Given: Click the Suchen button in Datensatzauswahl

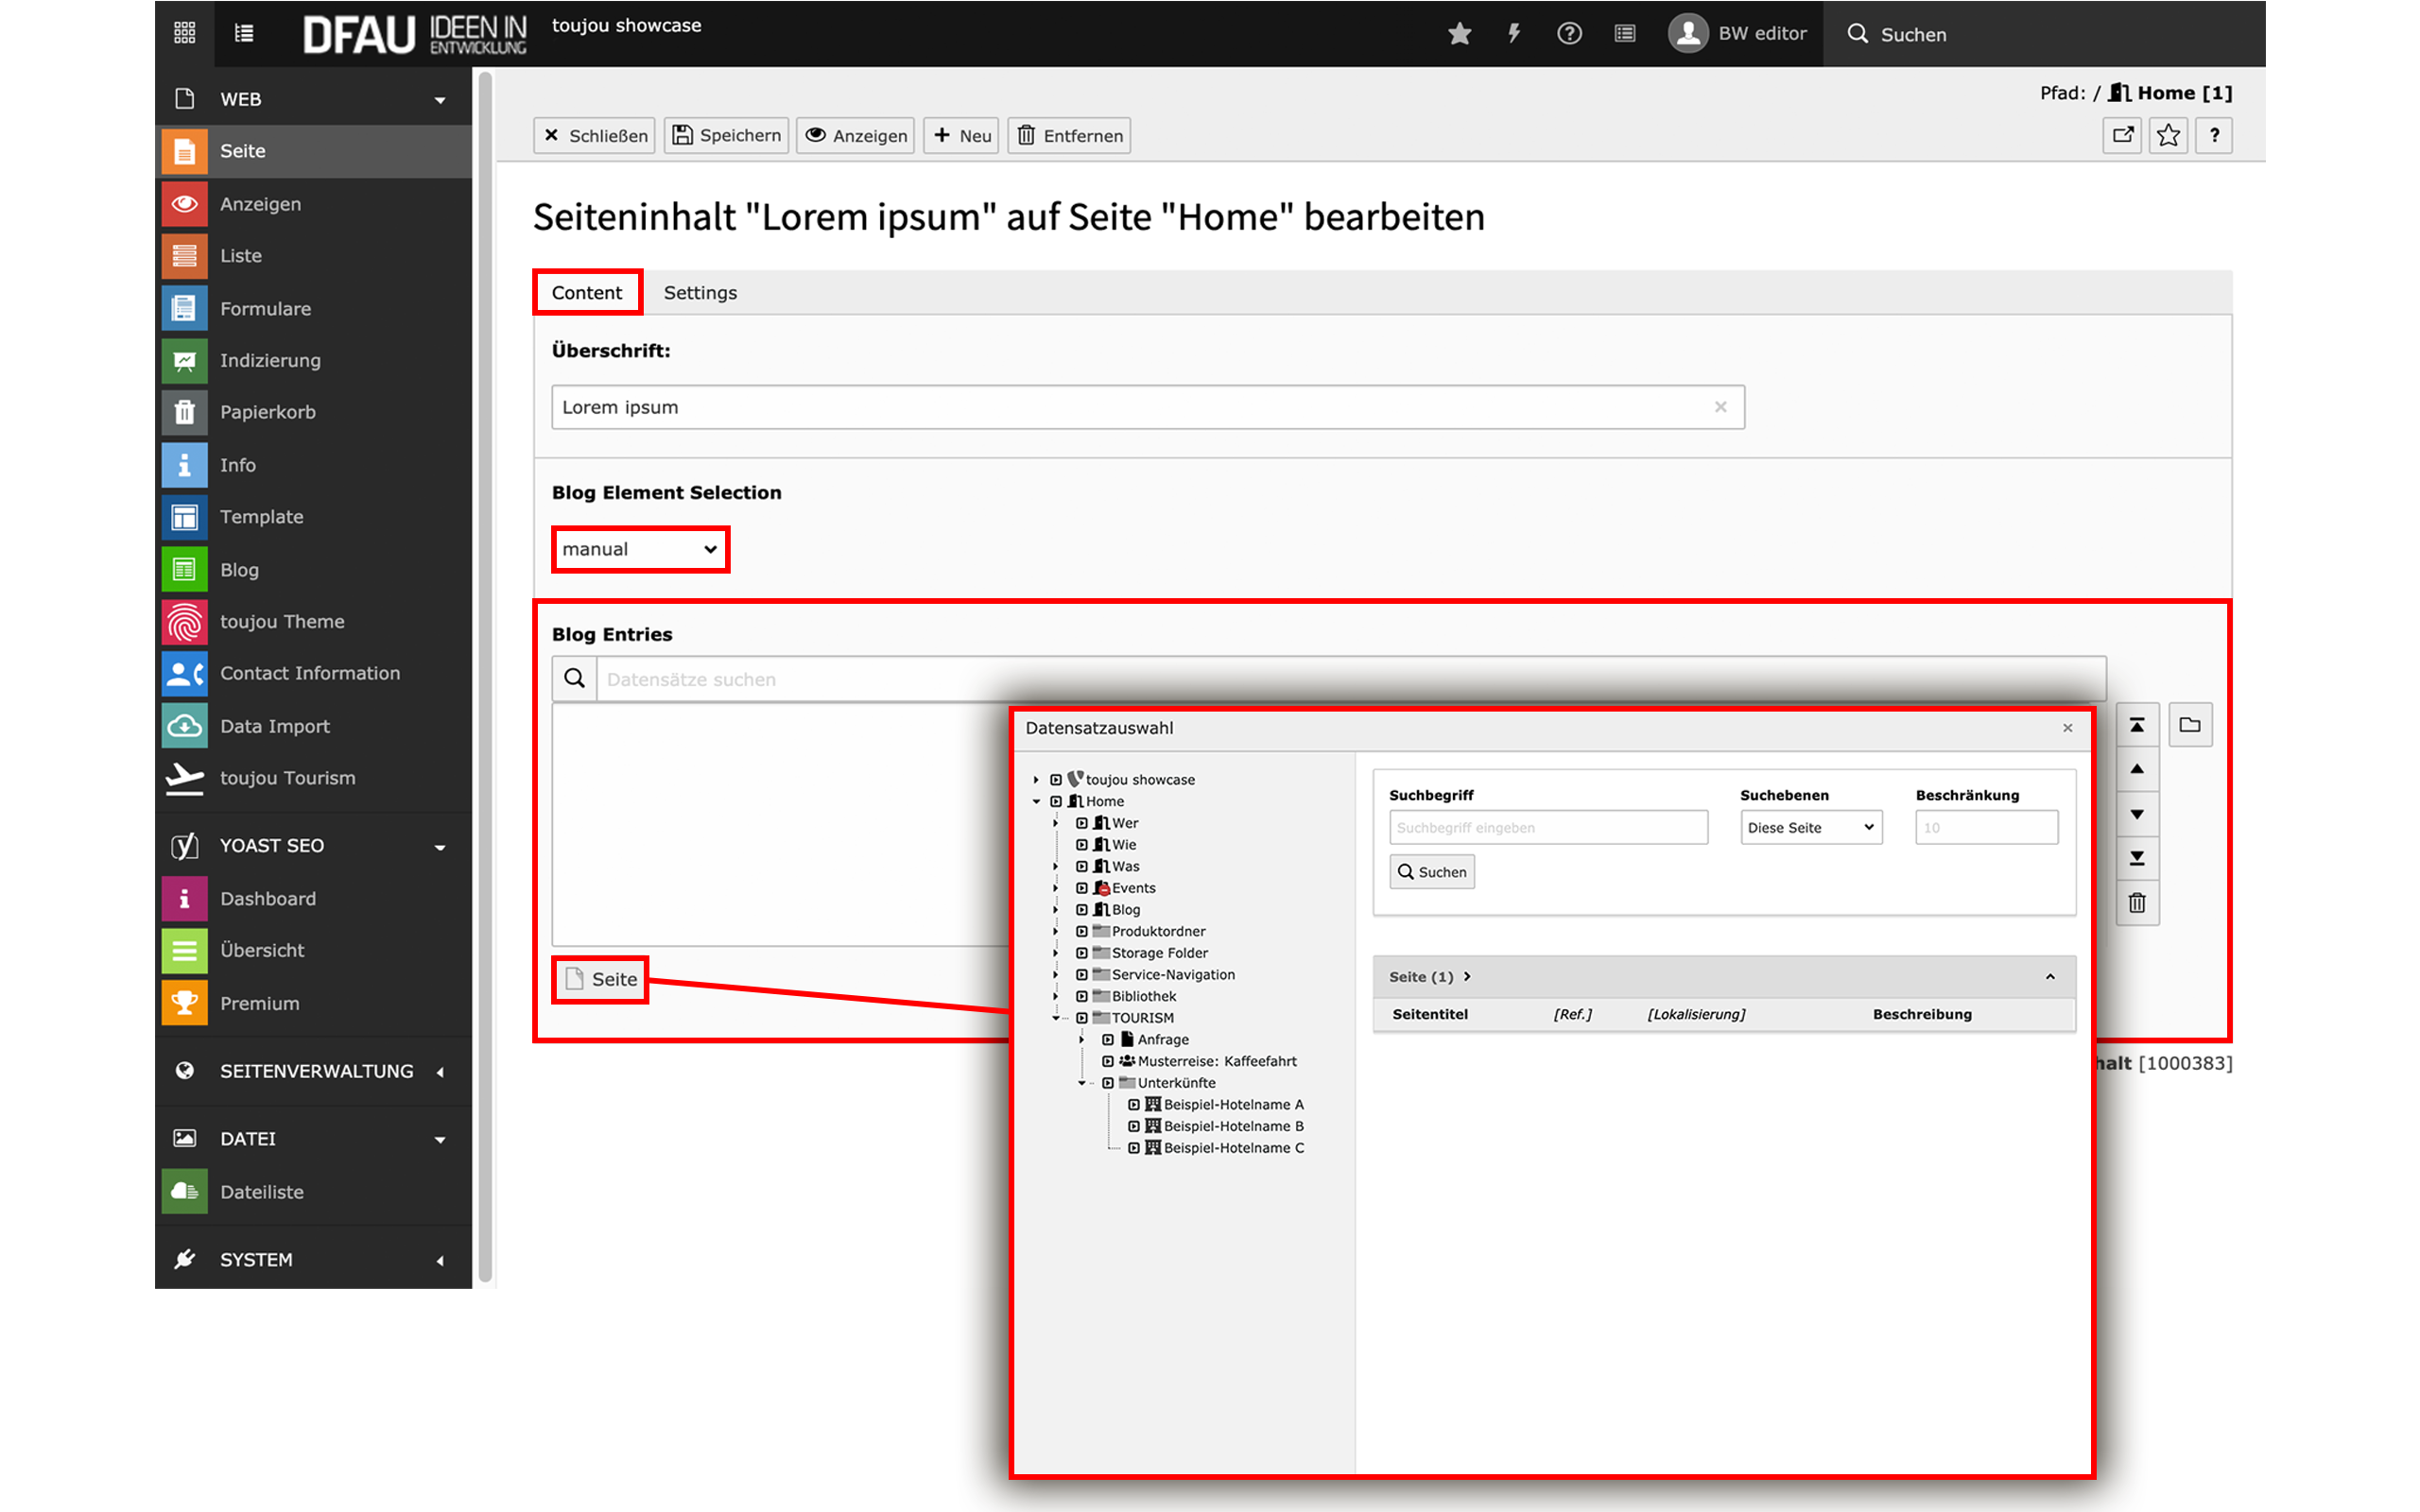Looking at the screenshot, I should [x=1432, y=871].
